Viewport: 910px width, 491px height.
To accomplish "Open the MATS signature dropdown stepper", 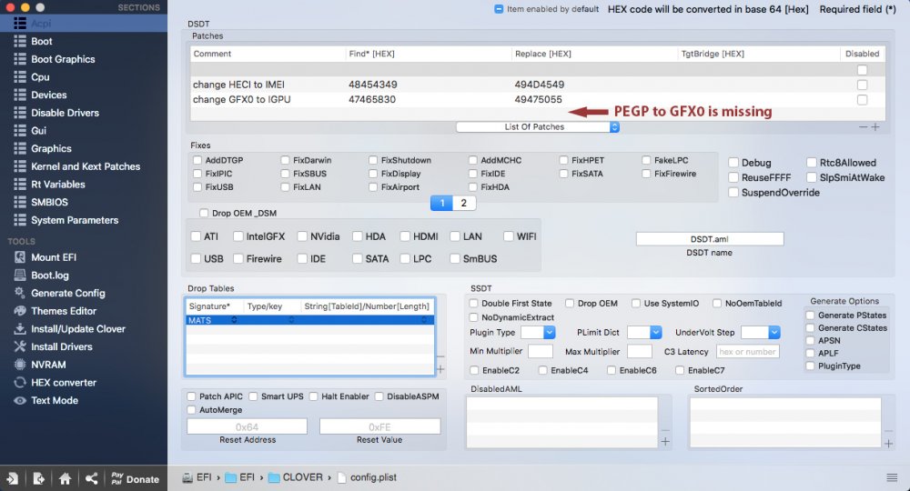I will click(235, 320).
